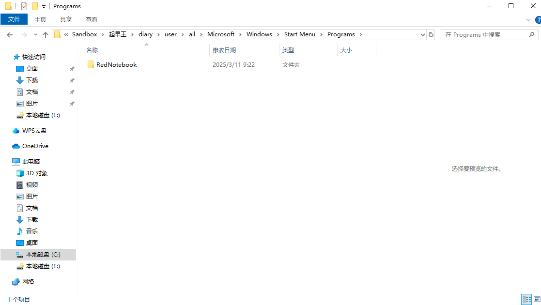The height and width of the screenshot is (305, 541).
Task: Select 3D 对象 folder in sidebar
Action: (x=36, y=173)
